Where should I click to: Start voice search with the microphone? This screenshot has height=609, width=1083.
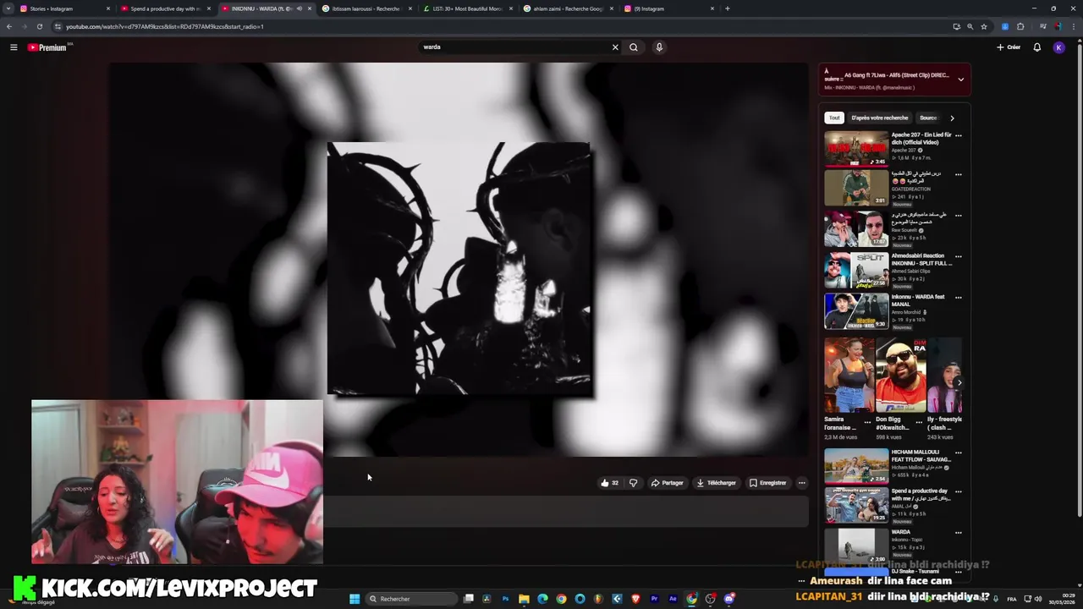click(659, 47)
